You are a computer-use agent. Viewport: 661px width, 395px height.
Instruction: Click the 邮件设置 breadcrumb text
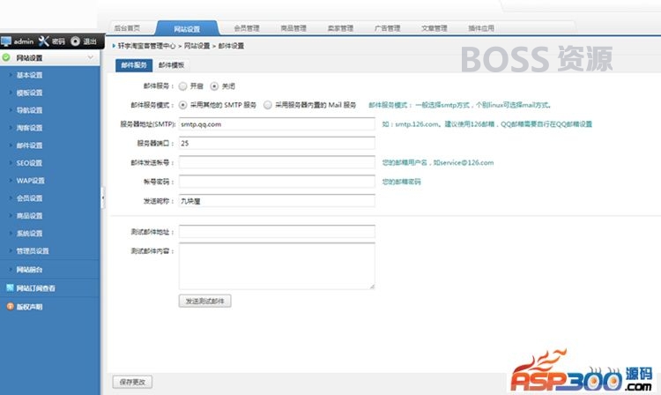(231, 46)
